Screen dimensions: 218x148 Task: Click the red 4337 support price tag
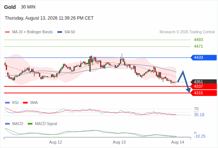[204, 86]
